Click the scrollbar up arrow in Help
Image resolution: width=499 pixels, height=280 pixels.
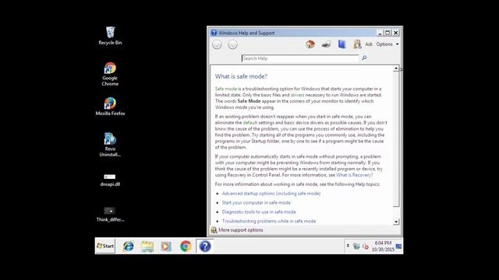pyautogui.click(x=396, y=68)
